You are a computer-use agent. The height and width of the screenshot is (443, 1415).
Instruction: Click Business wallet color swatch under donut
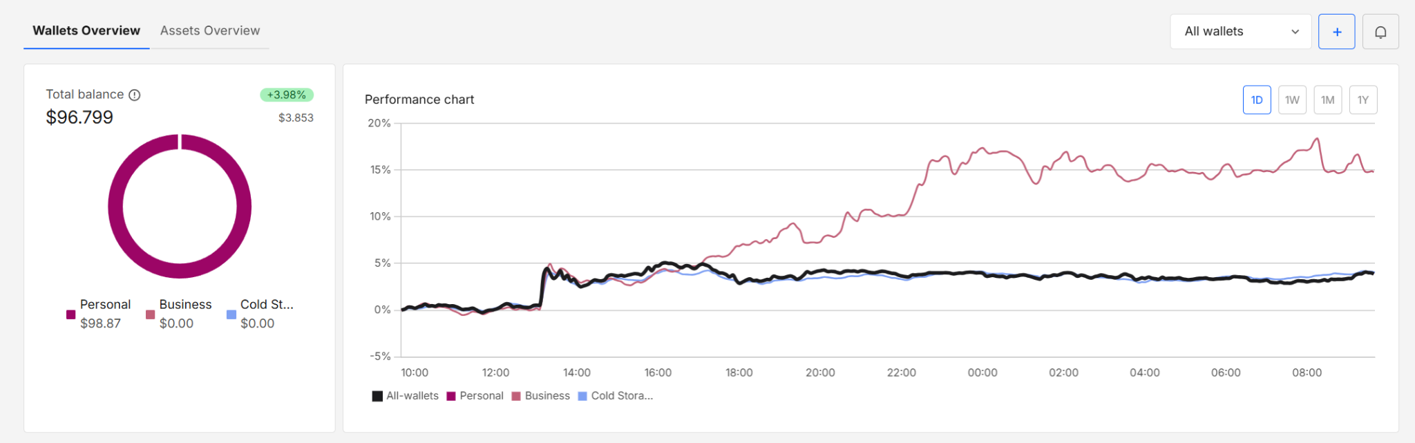point(150,314)
